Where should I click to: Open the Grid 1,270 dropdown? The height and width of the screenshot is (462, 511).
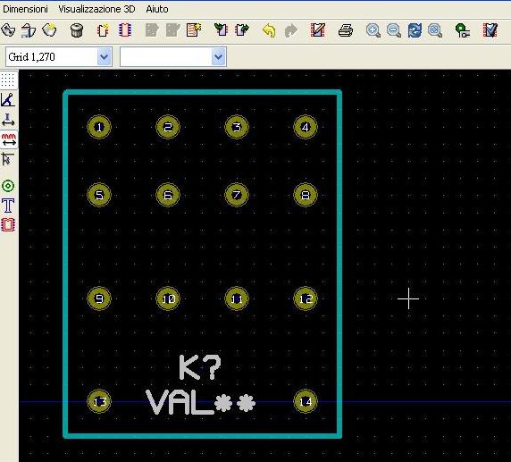pyautogui.click(x=59, y=57)
